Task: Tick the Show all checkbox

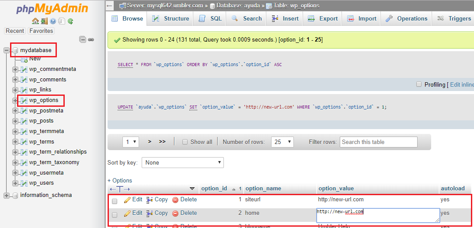Action: pyautogui.click(x=185, y=142)
